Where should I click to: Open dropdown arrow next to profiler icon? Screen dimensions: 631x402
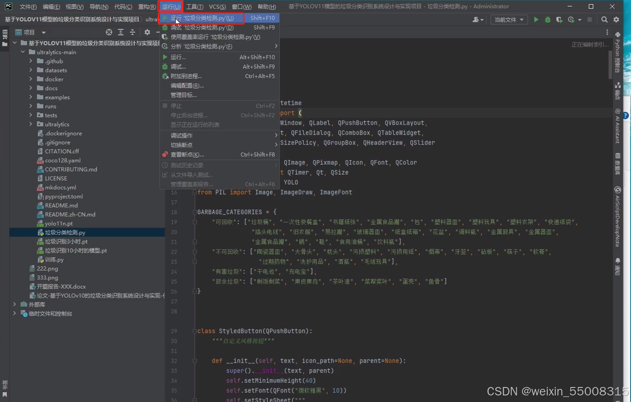point(580,20)
